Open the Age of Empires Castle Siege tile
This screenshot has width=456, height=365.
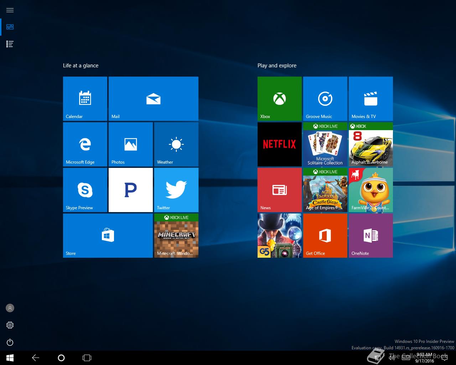tap(325, 190)
